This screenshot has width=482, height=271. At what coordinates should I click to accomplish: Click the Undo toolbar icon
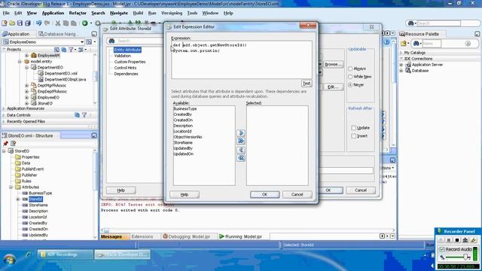38,23
